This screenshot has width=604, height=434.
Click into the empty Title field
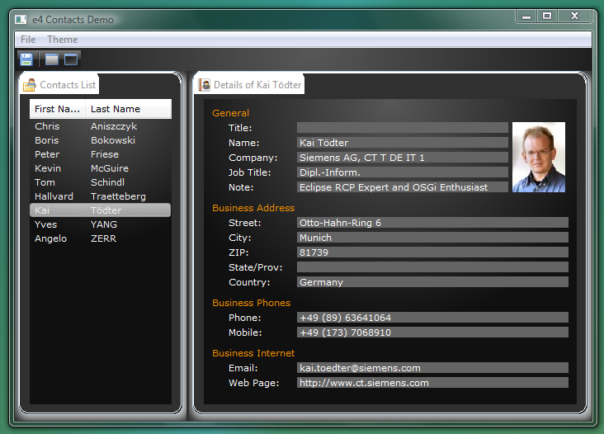(402, 128)
